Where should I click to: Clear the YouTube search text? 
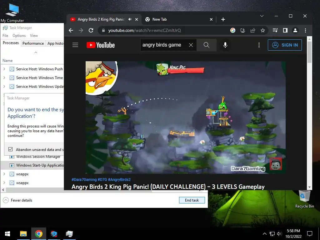[x=191, y=45]
